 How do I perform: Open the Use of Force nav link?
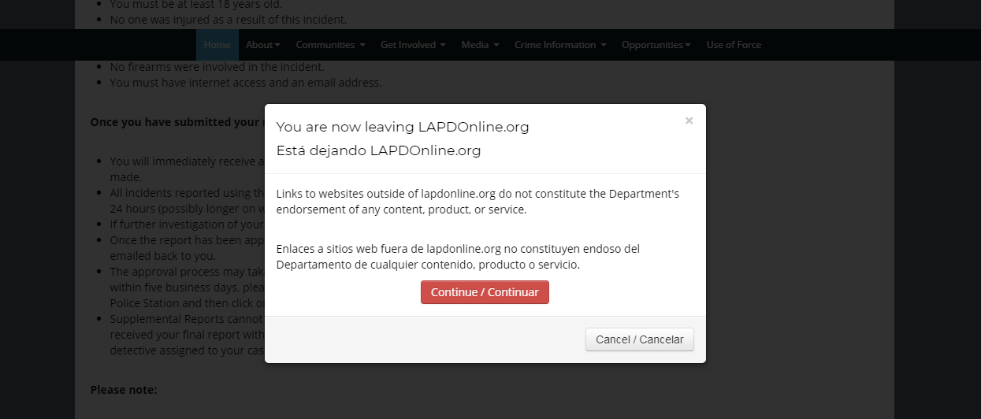tap(734, 45)
